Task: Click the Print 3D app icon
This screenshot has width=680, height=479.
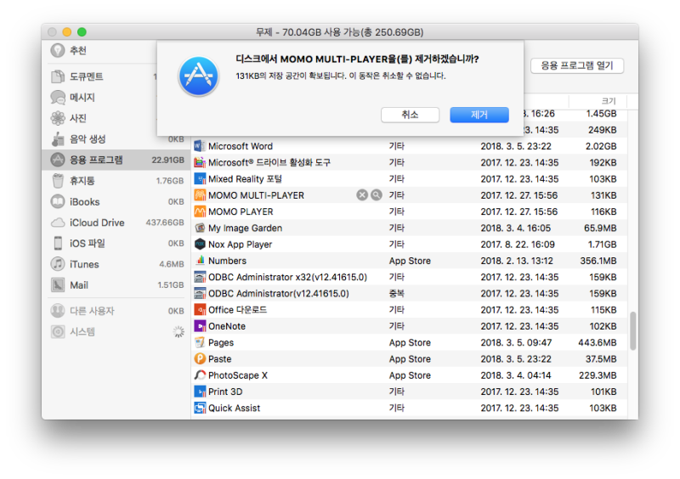Action: pos(200,392)
